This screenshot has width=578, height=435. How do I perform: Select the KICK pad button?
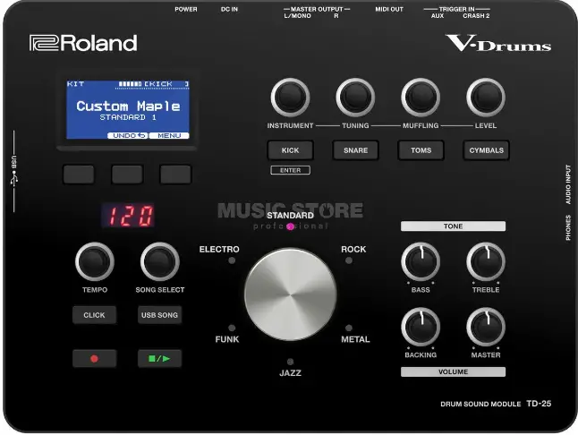tap(290, 150)
